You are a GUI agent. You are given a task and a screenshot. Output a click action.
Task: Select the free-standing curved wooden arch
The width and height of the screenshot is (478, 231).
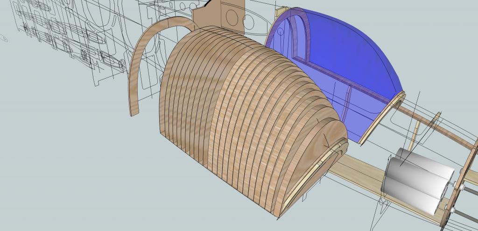click(140, 65)
